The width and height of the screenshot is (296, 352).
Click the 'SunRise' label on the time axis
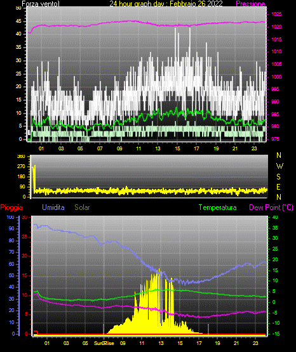pos(104,343)
